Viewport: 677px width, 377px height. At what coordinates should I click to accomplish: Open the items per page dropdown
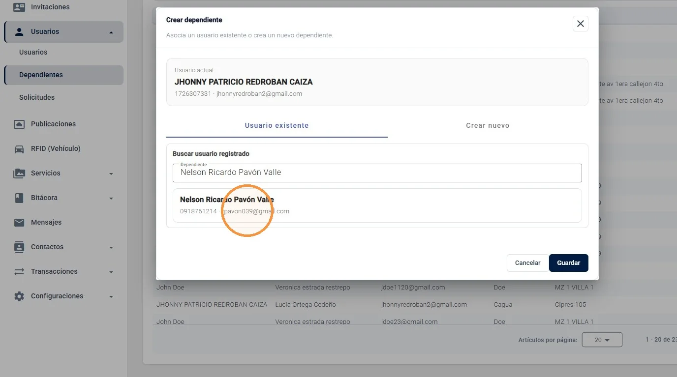click(x=602, y=340)
